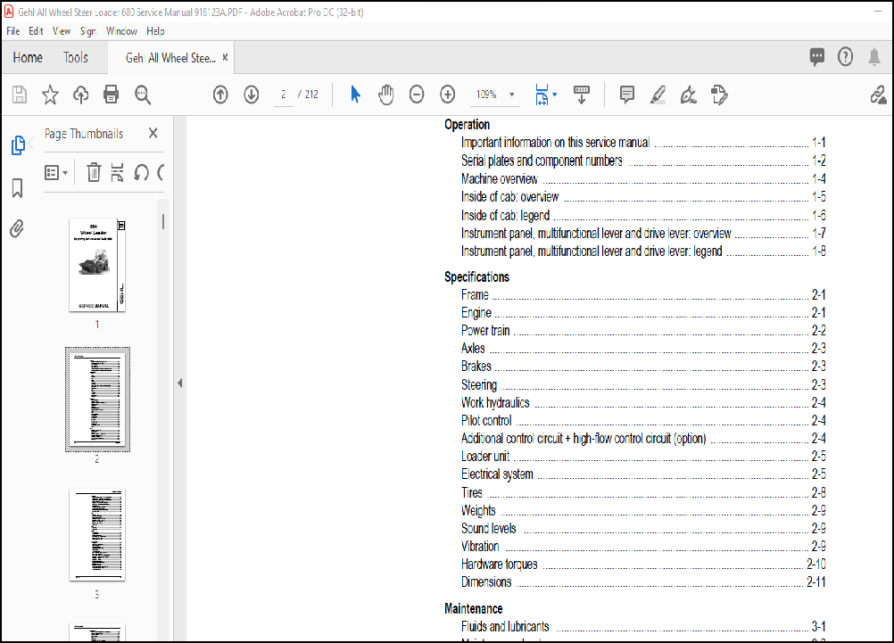
Task: Open the Help menu
Action: (x=155, y=31)
